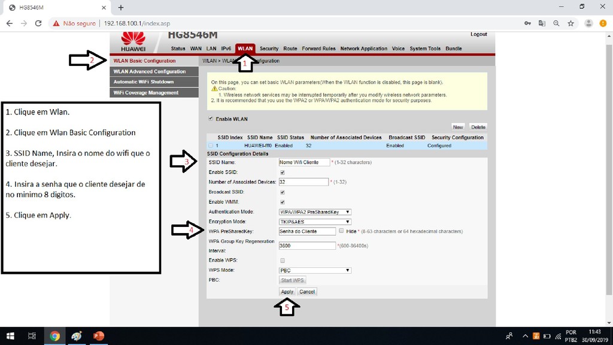This screenshot has width=613, height=345.
Task: Open the Chrome profile avatar
Action: coord(588,23)
